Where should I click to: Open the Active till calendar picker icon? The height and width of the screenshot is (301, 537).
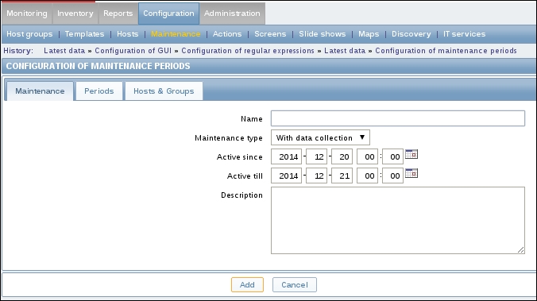pyautogui.click(x=411, y=173)
